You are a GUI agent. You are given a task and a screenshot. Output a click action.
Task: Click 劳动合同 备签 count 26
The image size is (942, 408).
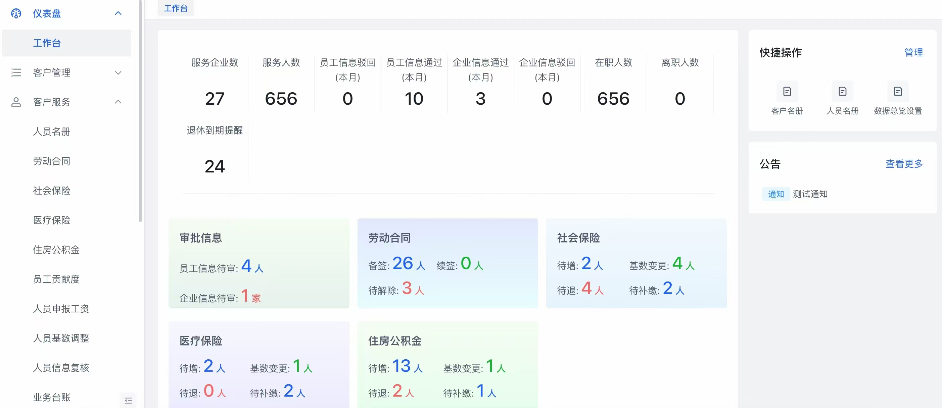[x=403, y=264]
